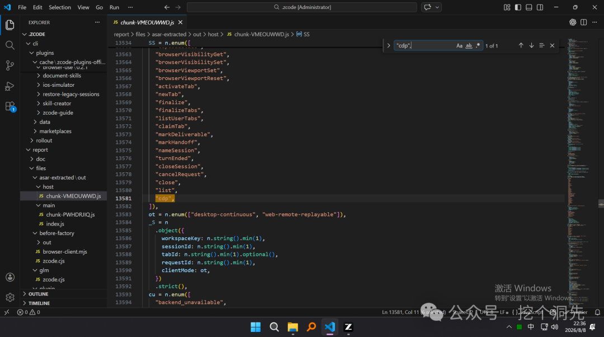Open the Edit menu
Viewport: 604px width, 337px height.
coord(37,7)
